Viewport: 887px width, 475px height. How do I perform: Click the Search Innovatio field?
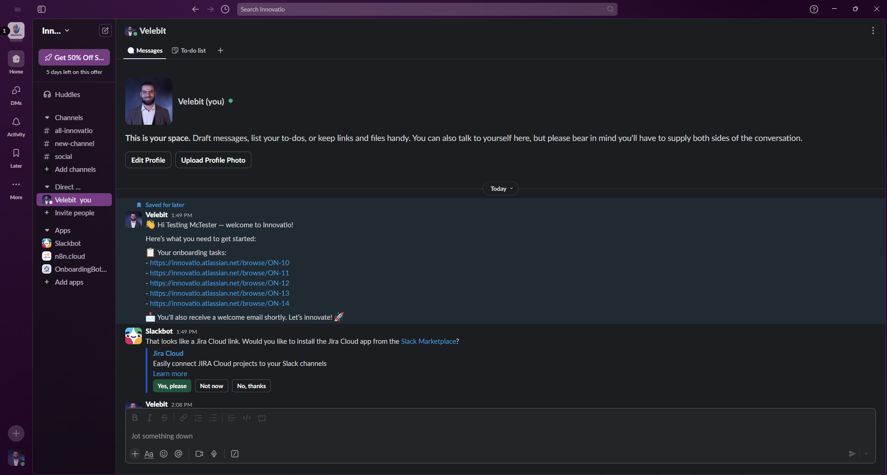426,9
